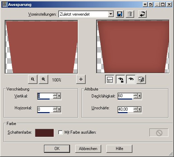The width and height of the screenshot is (174, 157).
Task: Reset to defaults with curved arrow icon
Action: (142, 14)
